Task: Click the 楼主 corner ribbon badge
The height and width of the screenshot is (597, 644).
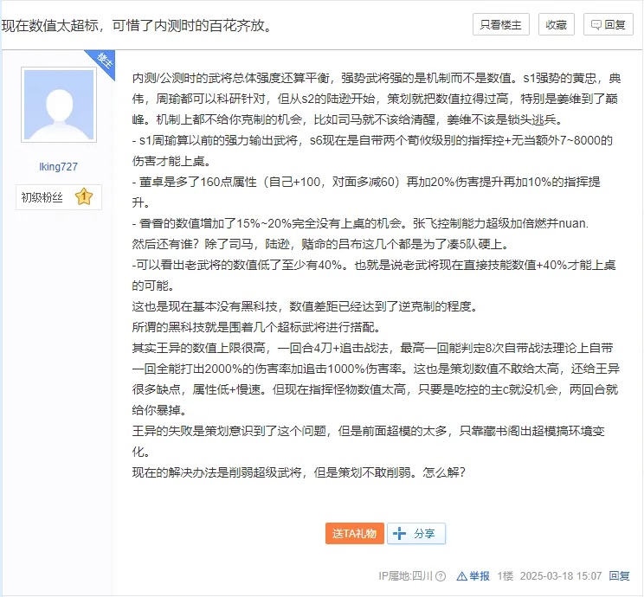Action: (103, 61)
